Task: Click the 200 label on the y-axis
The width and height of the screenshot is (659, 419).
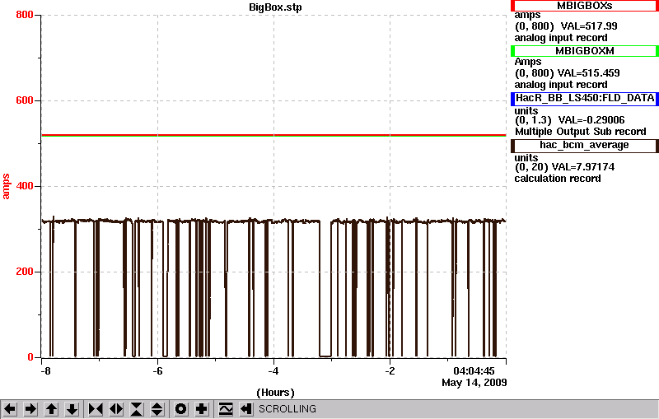Action: click(x=25, y=272)
